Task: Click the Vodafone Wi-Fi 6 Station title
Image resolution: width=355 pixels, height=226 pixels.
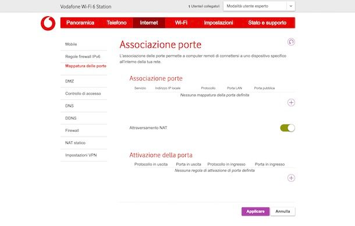Action: pyautogui.click(x=86, y=6)
